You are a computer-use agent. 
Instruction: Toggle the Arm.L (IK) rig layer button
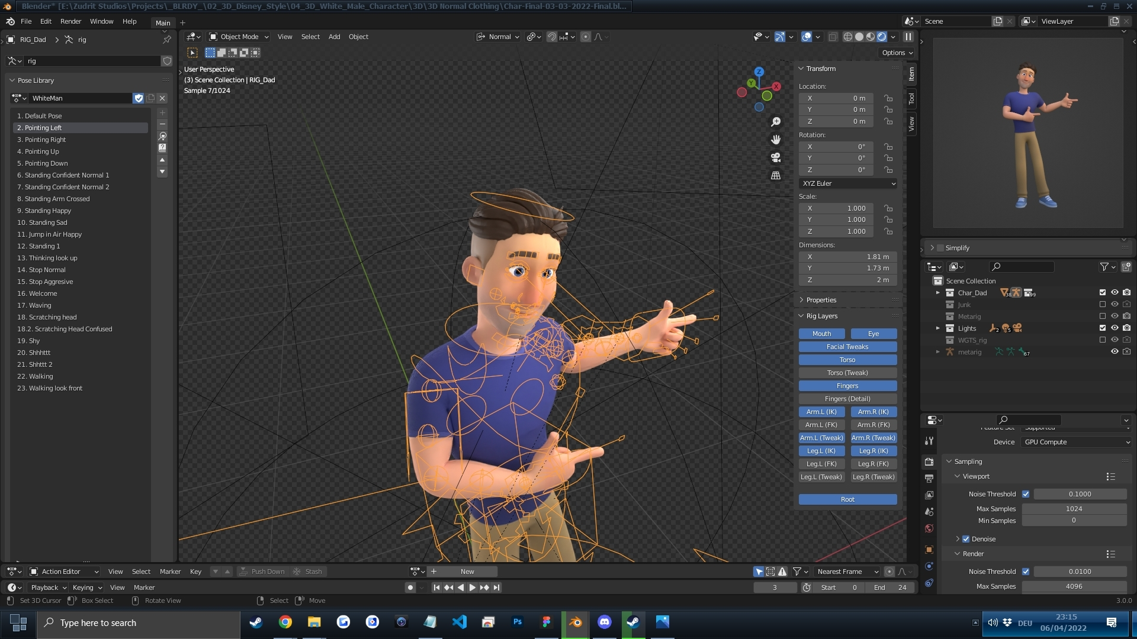click(821, 412)
